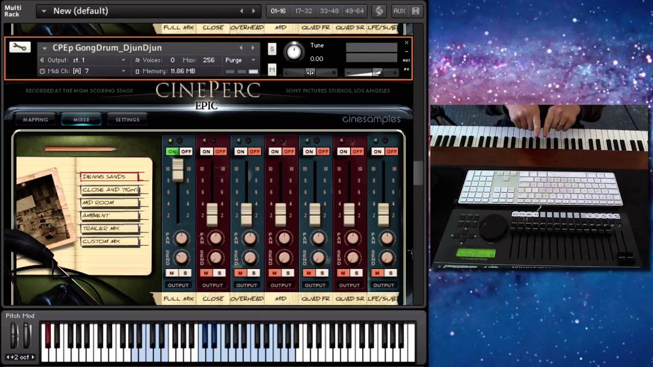Decrease instrument volume with minus icon
653x367 pixels.
pos(348,73)
